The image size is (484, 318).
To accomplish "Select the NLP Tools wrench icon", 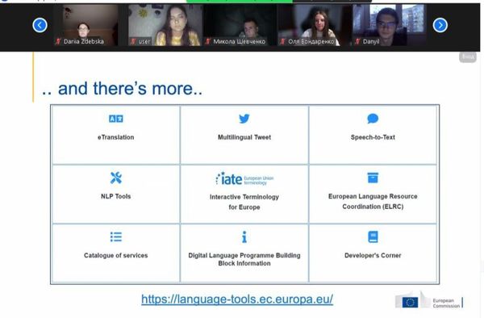I will [x=115, y=178].
